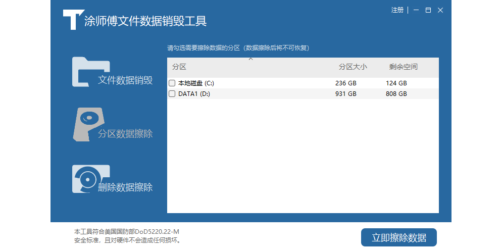
Task: Open 文件数据销毁 mode
Action: (125, 80)
